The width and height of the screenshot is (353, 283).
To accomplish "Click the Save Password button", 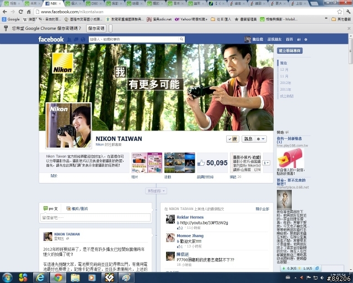I will pos(96,28).
